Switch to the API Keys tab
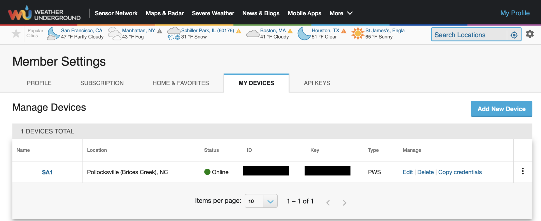This screenshot has width=541, height=221. coord(317,83)
